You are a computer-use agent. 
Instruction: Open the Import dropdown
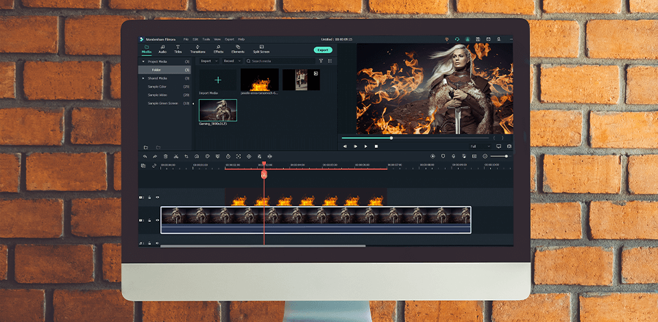(209, 61)
